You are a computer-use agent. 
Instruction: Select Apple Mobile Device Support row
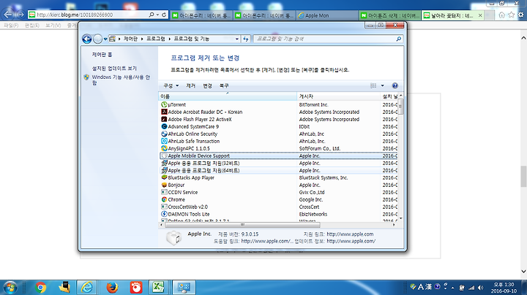click(279, 156)
